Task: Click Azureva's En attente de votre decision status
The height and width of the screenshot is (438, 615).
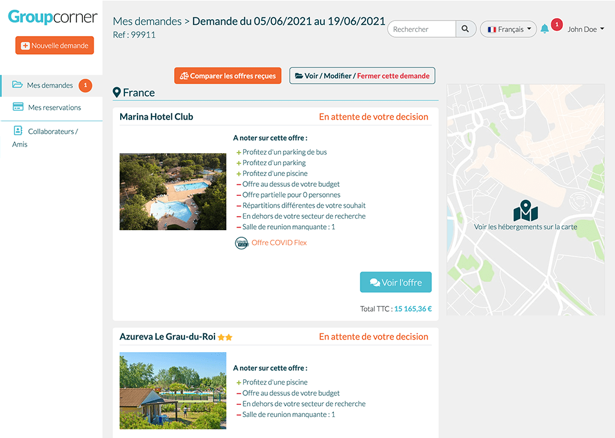Action: tap(374, 336)
